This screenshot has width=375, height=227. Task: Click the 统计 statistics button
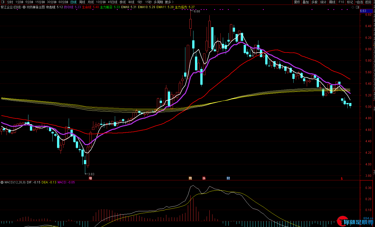323,2
